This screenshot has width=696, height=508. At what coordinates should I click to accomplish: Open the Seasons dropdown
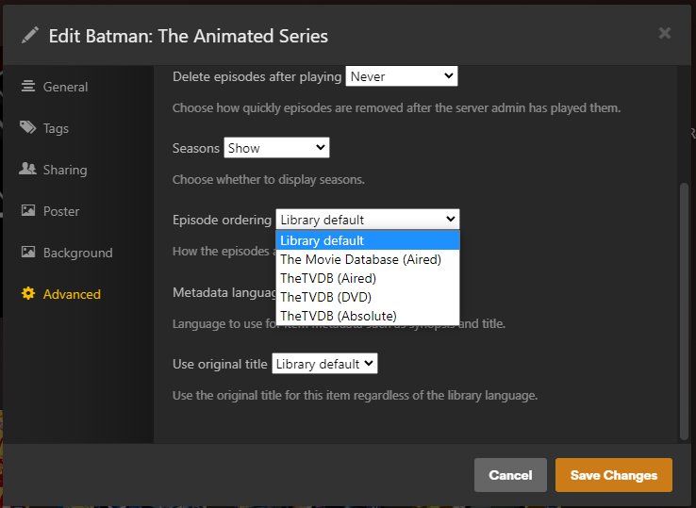coord(276,148)
